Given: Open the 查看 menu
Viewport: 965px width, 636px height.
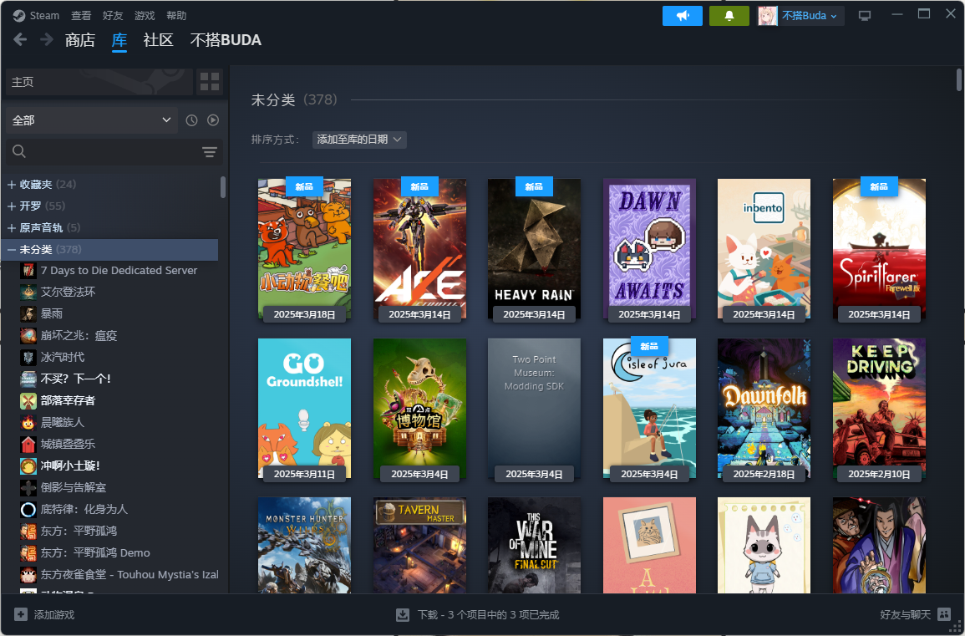Looking at the screenshot, I should point(81,15).
